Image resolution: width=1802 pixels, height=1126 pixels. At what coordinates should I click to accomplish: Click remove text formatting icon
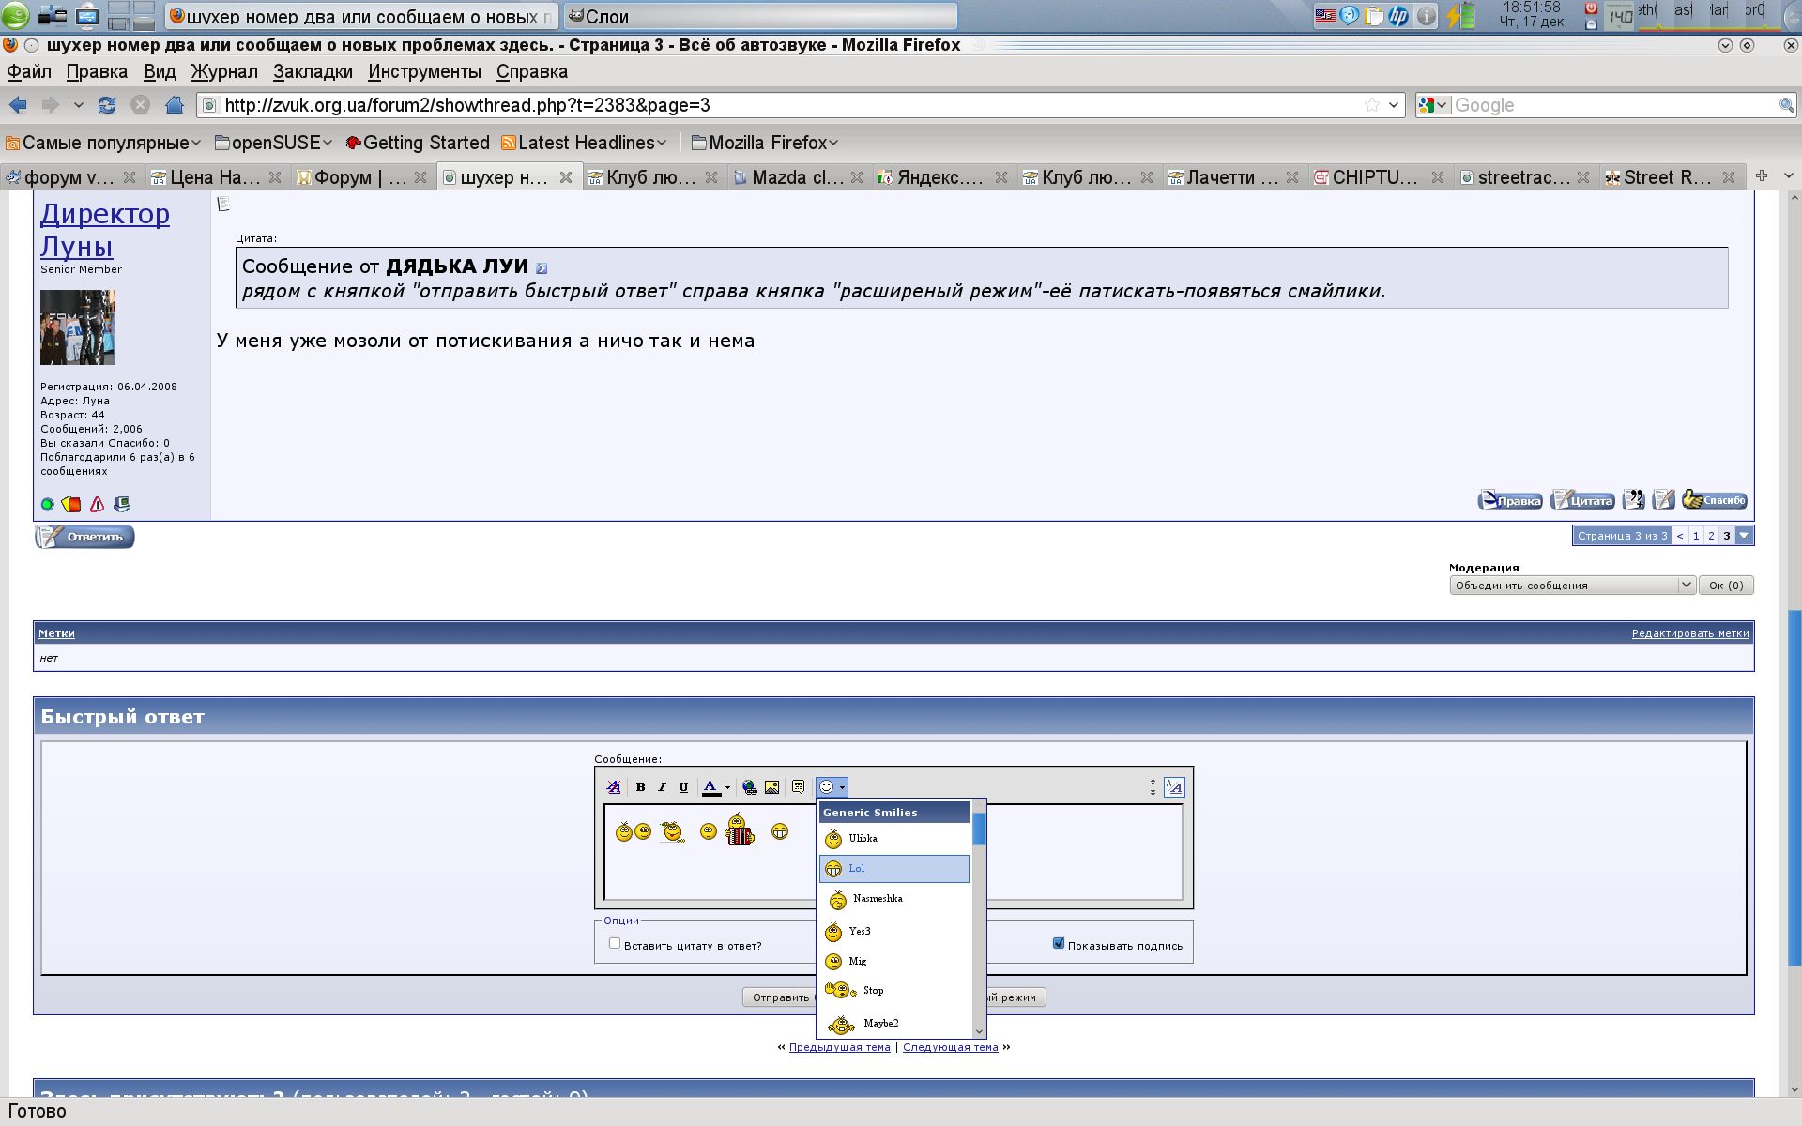coord(613,787)
